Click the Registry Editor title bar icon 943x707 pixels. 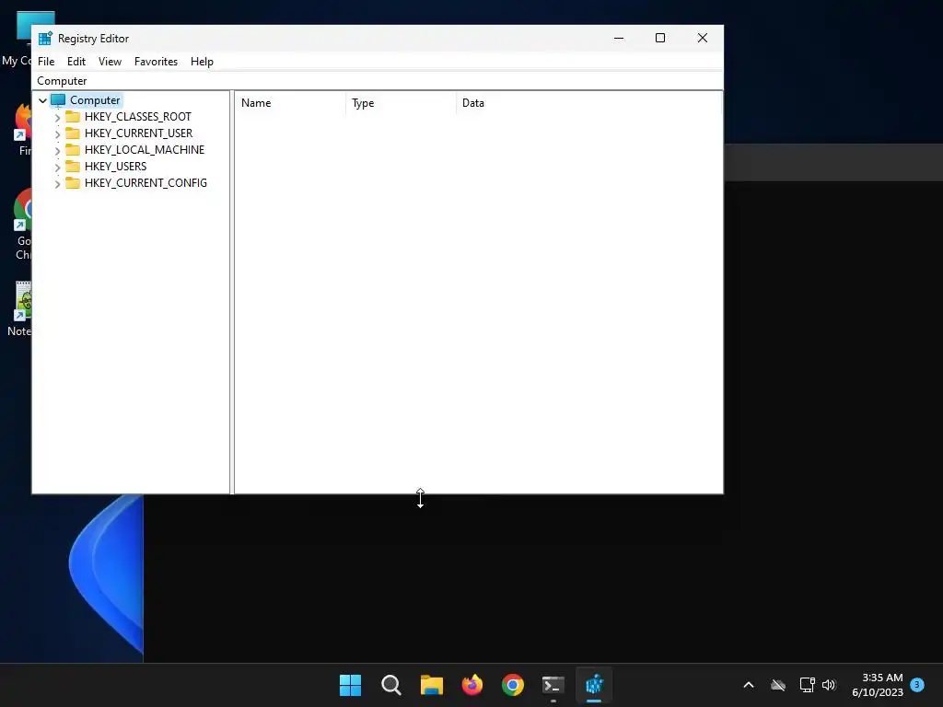45,39
